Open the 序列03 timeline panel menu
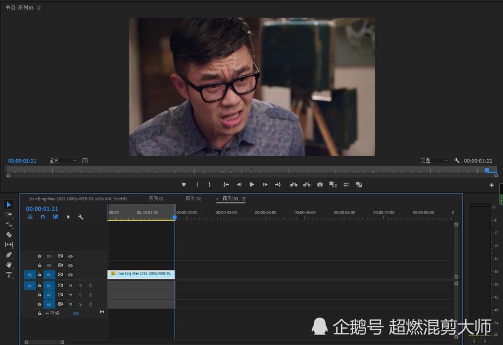The width and height of the screenshot is (503, 345). click(x=244, y=199)
